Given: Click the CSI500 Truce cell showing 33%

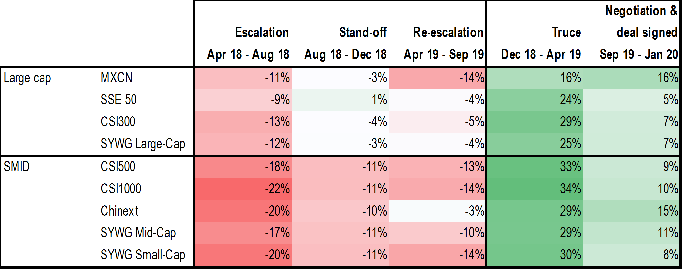Looking at the screenshot, I should tap(570, 167).
